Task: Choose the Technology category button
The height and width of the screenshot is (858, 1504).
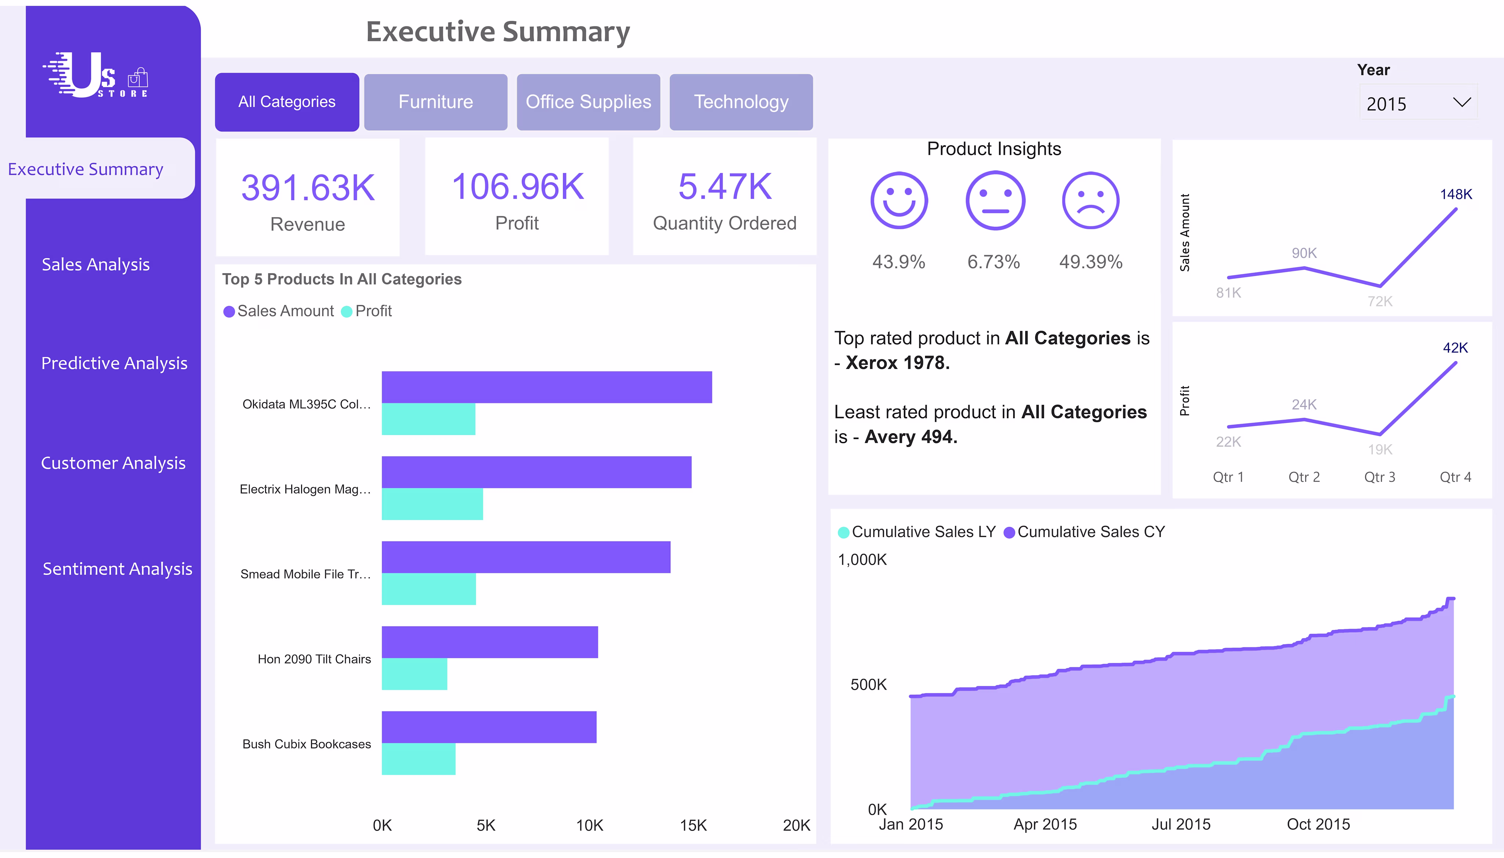Action: (x=741, y=102)
